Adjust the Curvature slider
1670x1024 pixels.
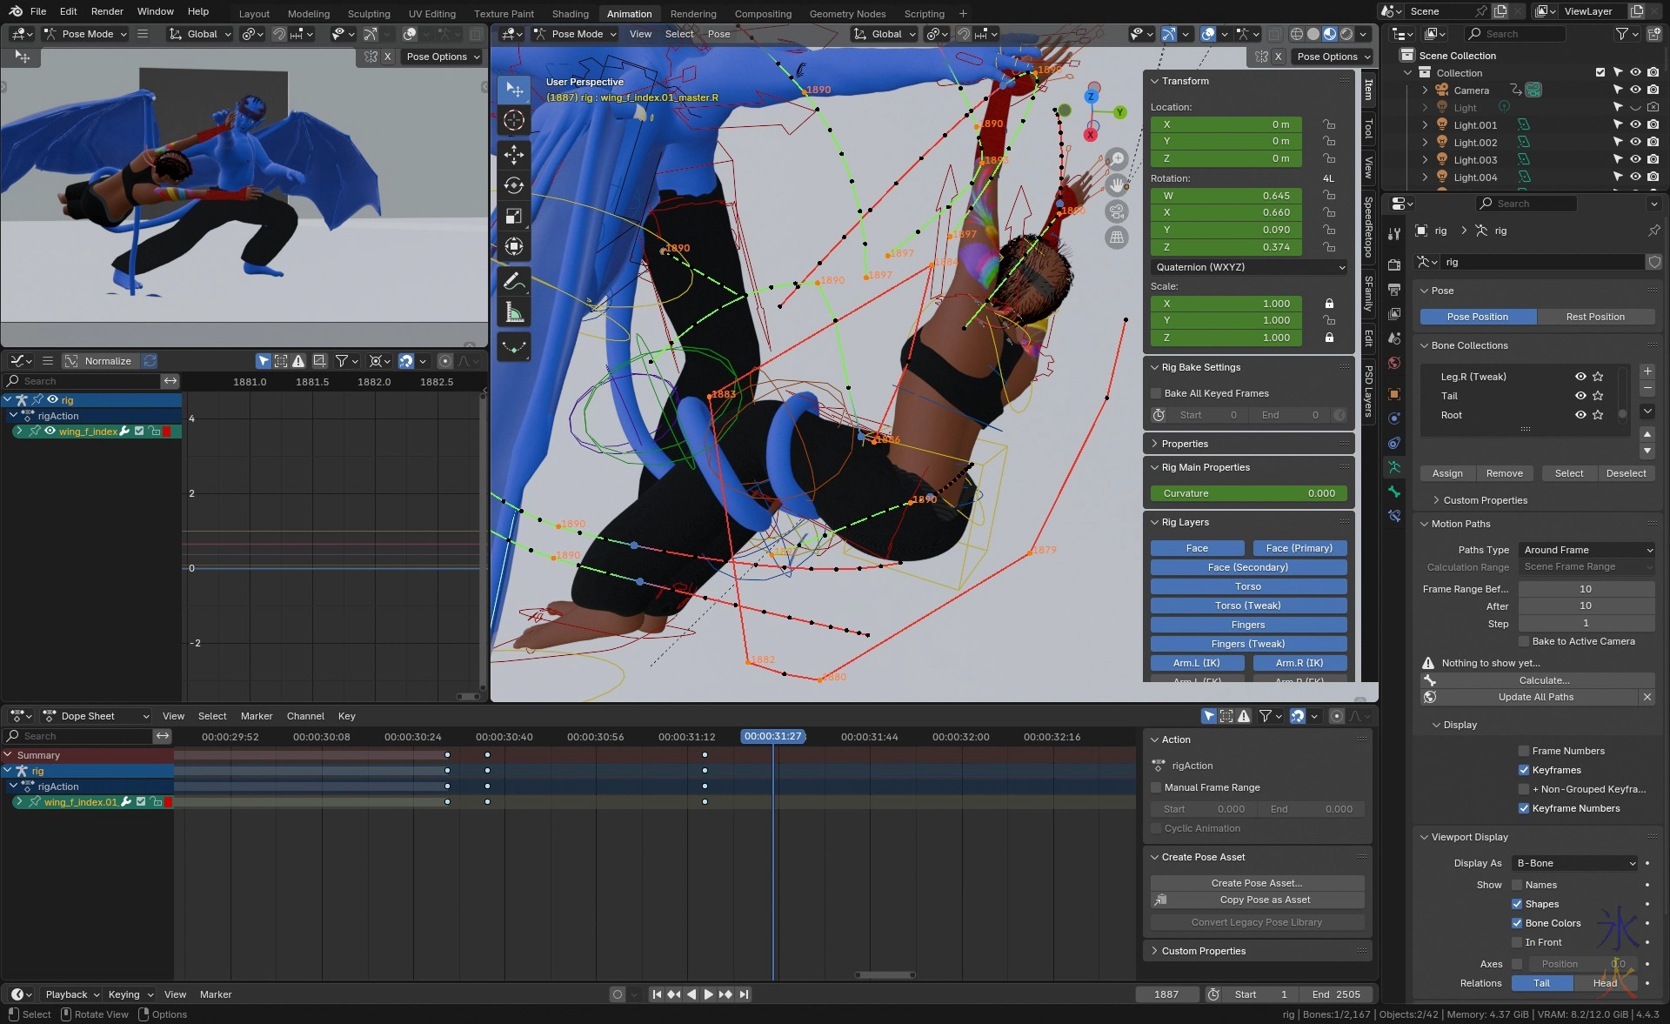point(1248,493)
